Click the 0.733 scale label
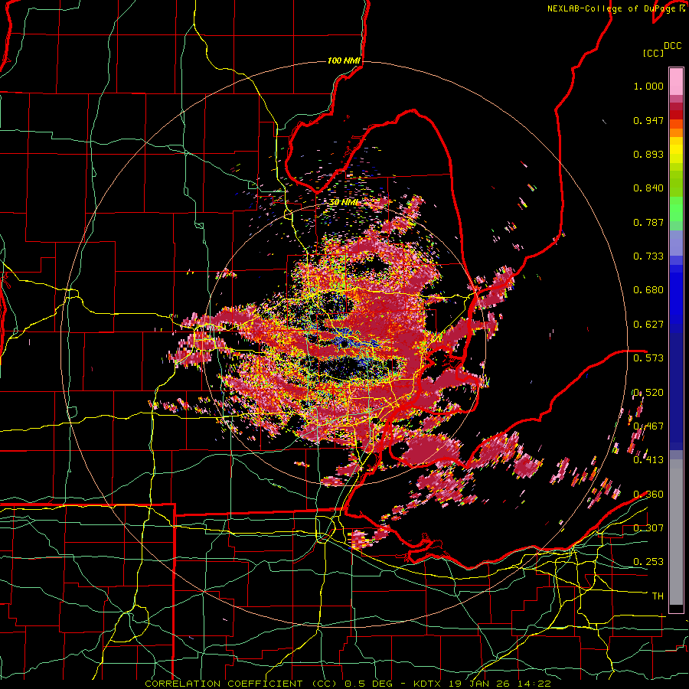Screen dimensions: 689x689 (x=648, y=256)
